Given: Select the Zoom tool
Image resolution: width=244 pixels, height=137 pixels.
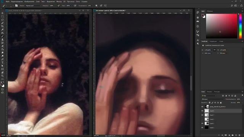Looking at the screenshot, I should 2,76.
